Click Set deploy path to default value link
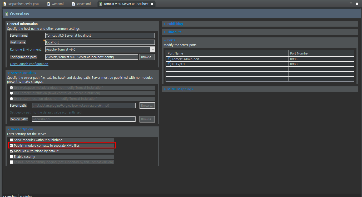 [x=46, y=112]
